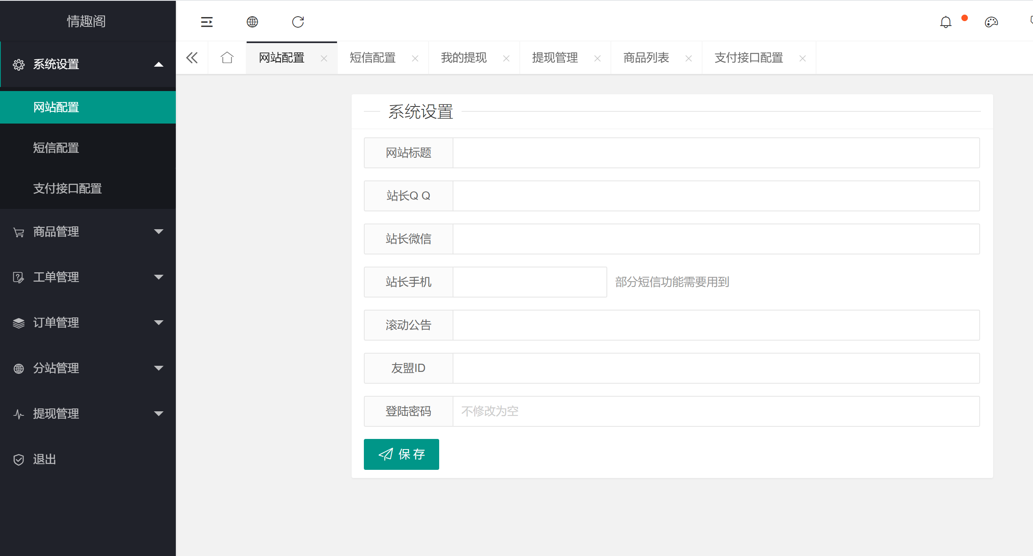Expand the 分站管理 menu section
This screenshot has height=556, width=1033.
(158, 368)
